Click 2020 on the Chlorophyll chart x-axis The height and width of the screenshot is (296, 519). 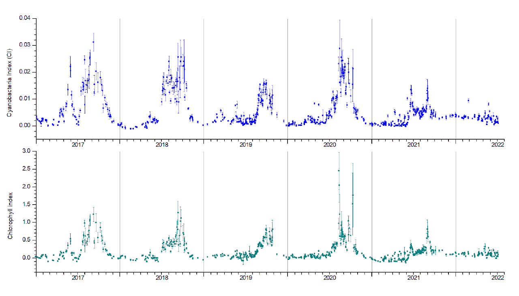coord(330,278)
